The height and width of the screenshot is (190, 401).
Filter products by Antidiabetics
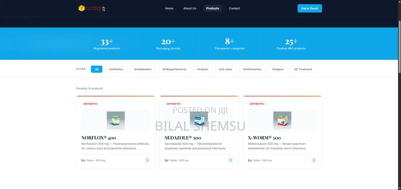143,69
